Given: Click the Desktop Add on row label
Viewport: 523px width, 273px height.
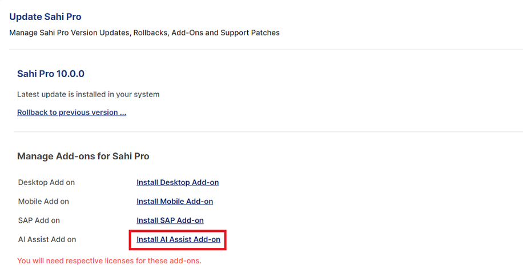Looking at the screenshot, I should [x=46, y=183].
